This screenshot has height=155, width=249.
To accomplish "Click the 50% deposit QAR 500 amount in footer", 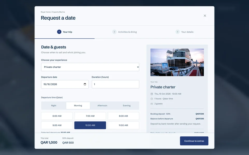I will click(x=68, y=143).
